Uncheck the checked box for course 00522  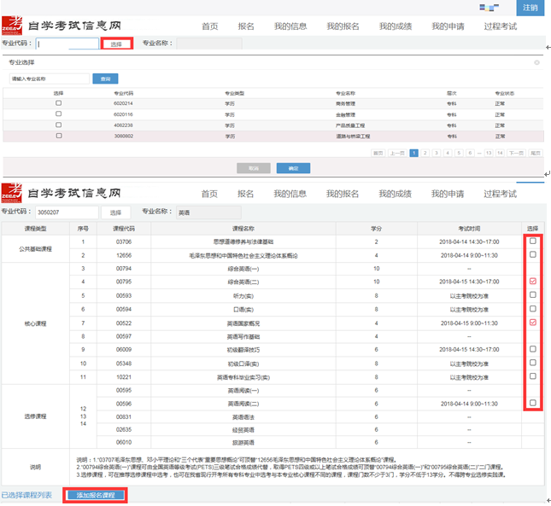[x=533, y=323]
